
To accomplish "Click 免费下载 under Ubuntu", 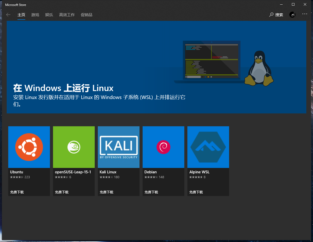I will tap(17, 192).
